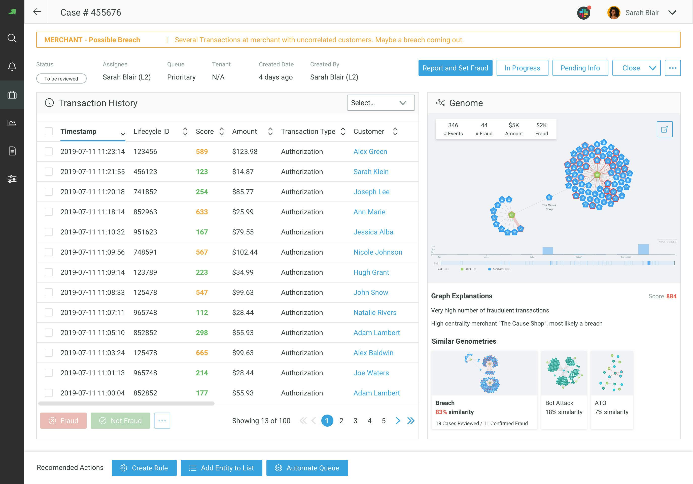The width and height of the screenshot is (693, 484).
Task: Open the analytics chart icon in sidebar
Action: pos(12,123)
